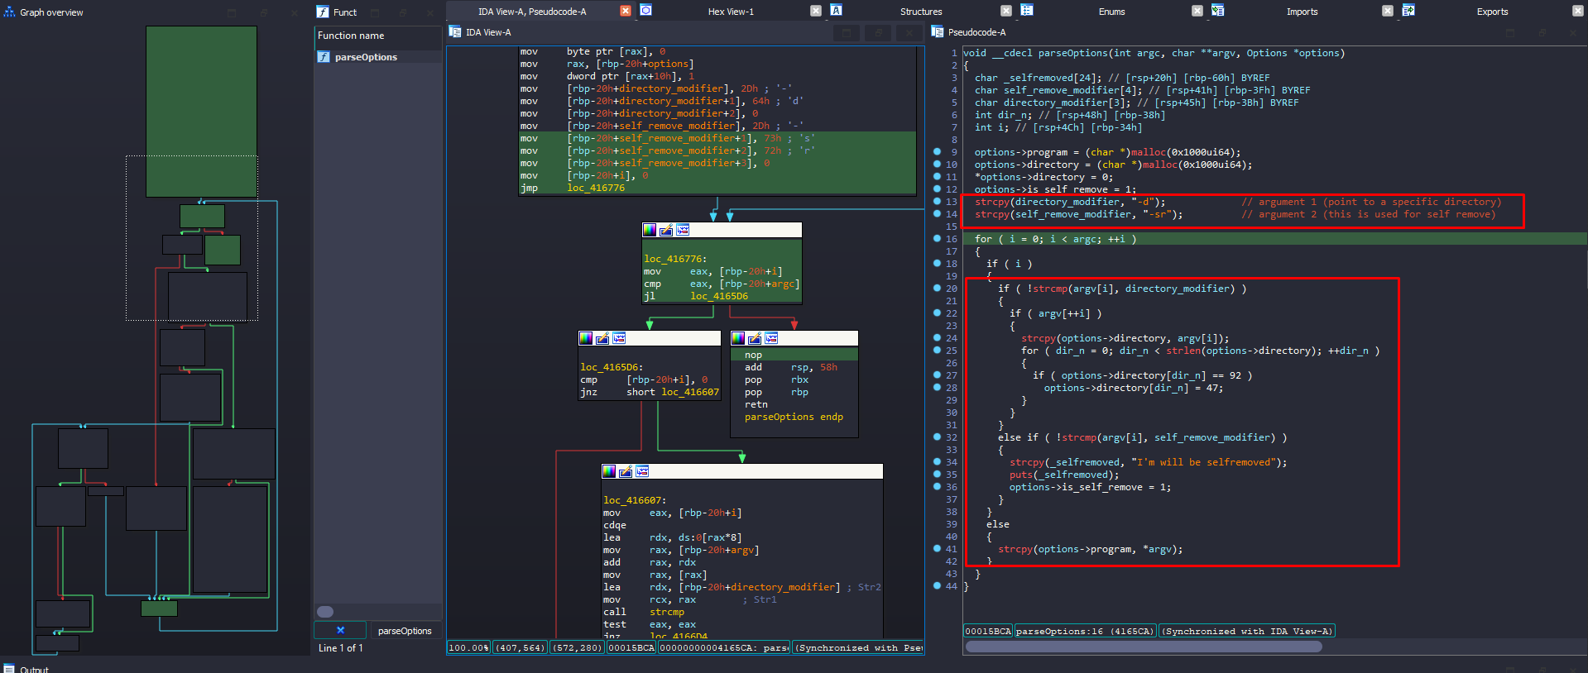The image size is (1588, 673).
Task: Toggle breakpoint on pseudocode line 9
Action: tap(937, 152)
